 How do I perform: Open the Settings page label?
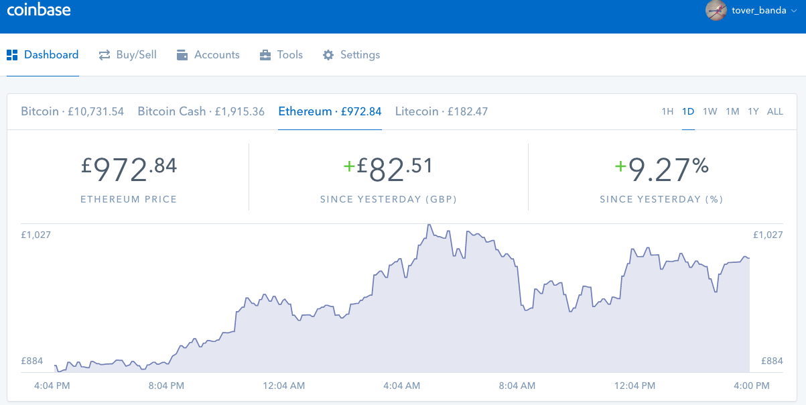point(360,55)
